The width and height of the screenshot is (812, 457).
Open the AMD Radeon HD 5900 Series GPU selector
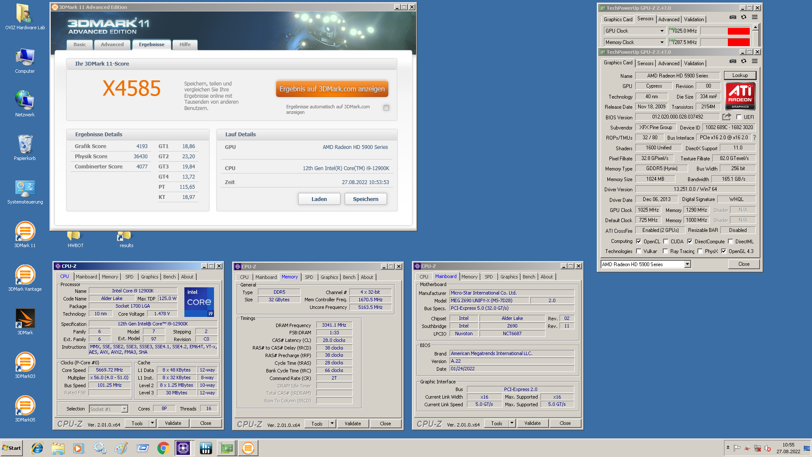[645, 264]
